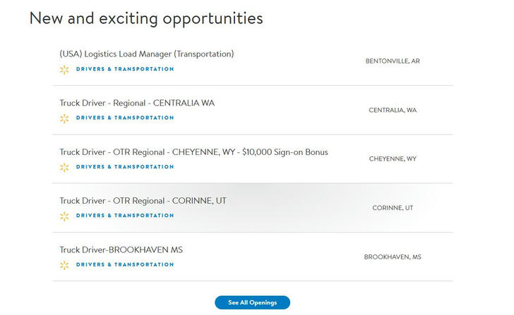
Task: Select Drivers & Transportation tag under Logistics job
Action: tap(125, 69)
